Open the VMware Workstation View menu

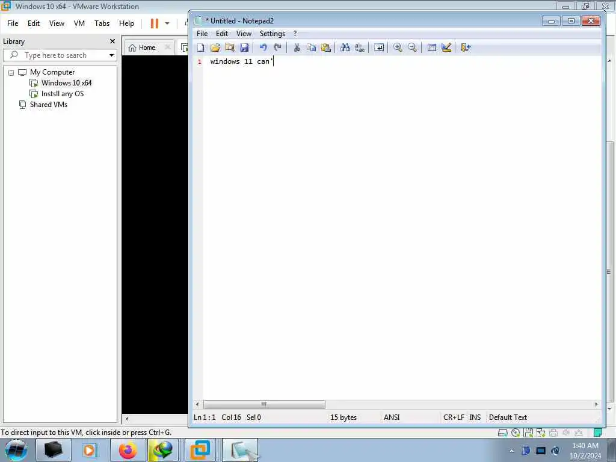[x=57, y=23]
